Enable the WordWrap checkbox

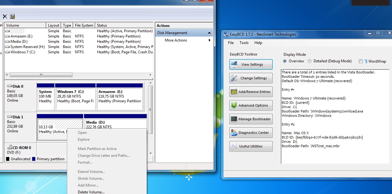point(361,61)
